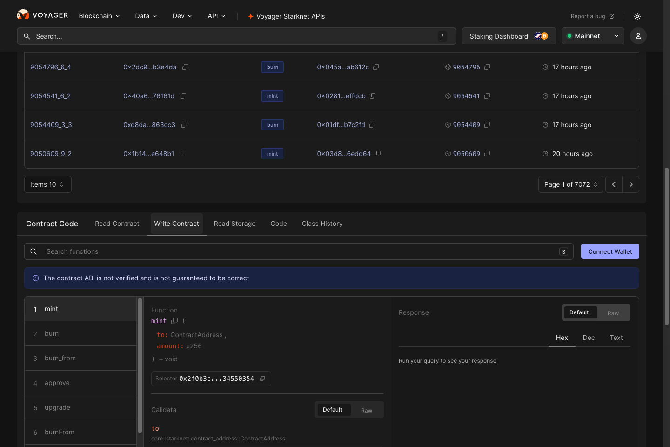Open transfer 9054796_6_4
Viewport: 670px width, 447px height.
[x=51, y=67]
